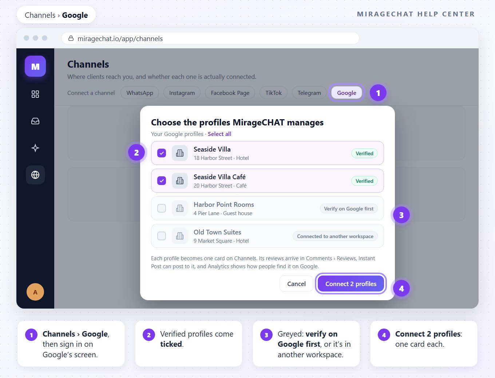Open the sparkle AI icon in sidebar
This screenshot has height=378, width=495.
35,148
